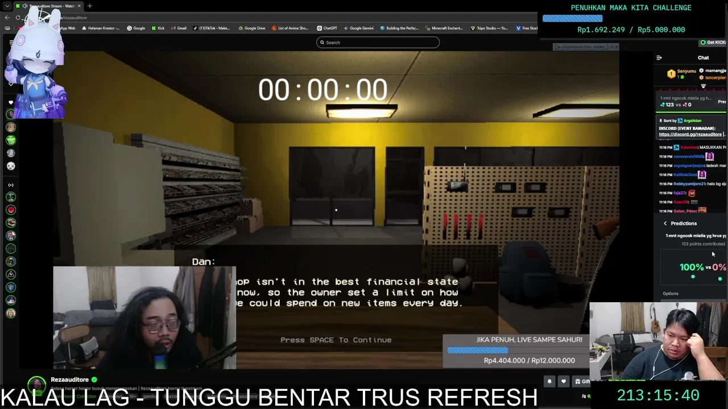Click the Chat header label

click(704, 57)
